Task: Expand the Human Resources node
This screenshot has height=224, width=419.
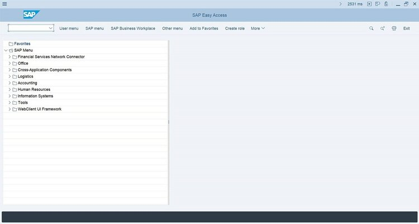Action: (9, 89)
